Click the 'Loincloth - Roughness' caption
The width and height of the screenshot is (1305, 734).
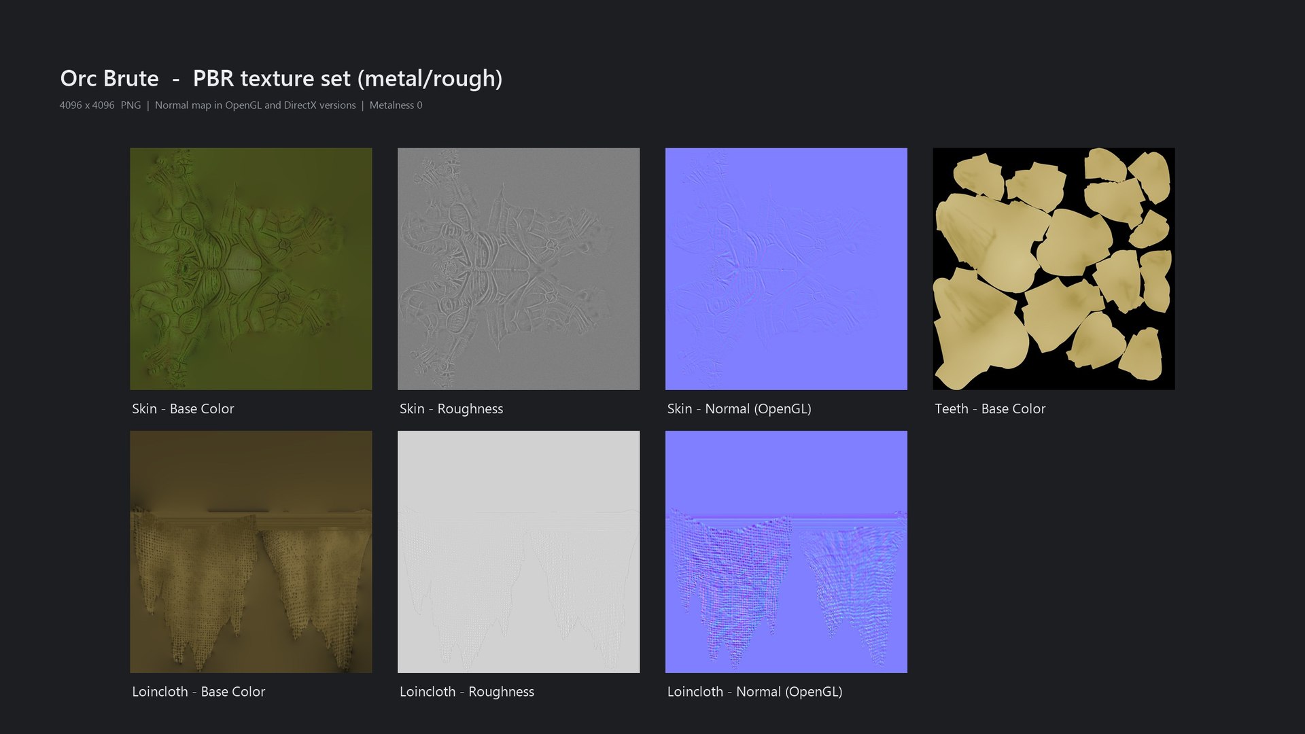click(467, 691)
